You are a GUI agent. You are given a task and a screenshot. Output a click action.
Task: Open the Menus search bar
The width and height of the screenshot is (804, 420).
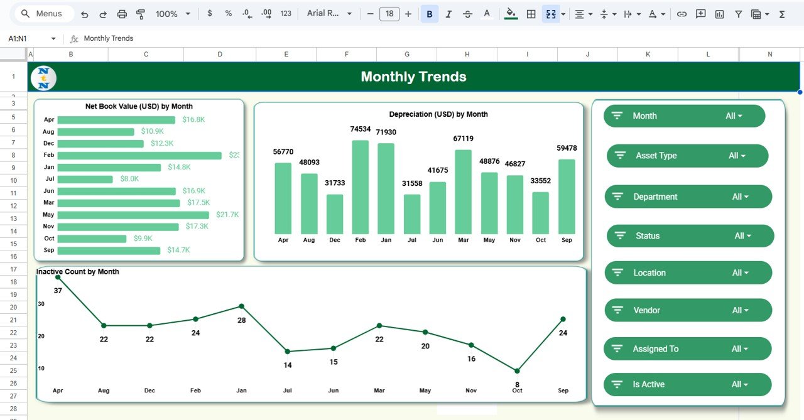click(41, 13)
